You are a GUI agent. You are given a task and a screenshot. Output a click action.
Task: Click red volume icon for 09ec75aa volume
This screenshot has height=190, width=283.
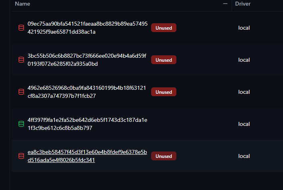21,28
